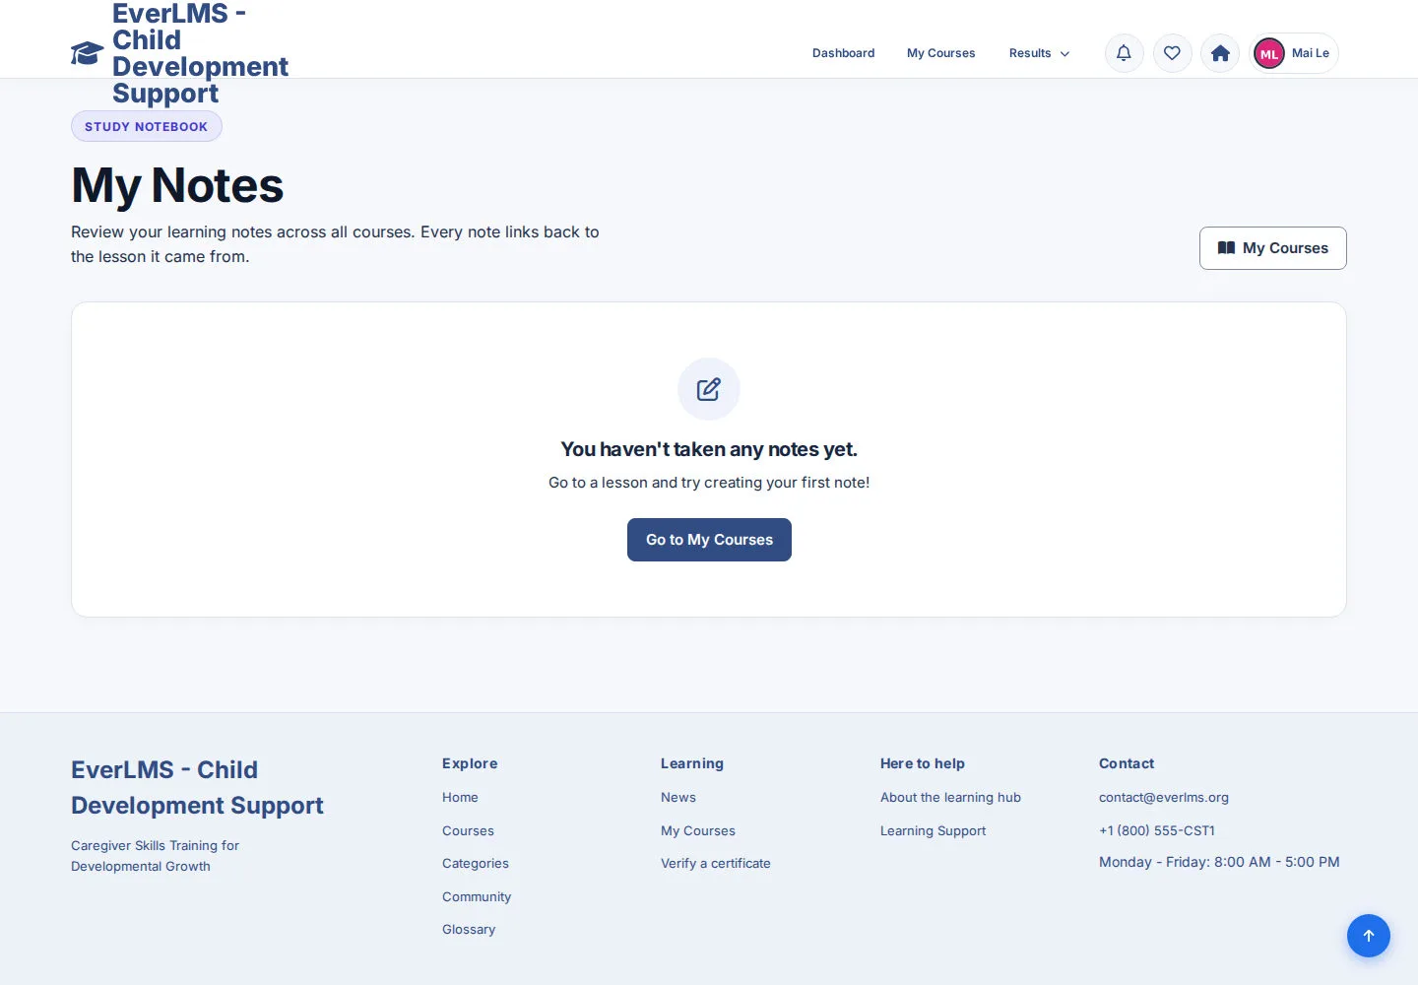Click the scroll-to-top arrow button
Viewport: 1418px width, 985px height.
[x=1369, y=936]
